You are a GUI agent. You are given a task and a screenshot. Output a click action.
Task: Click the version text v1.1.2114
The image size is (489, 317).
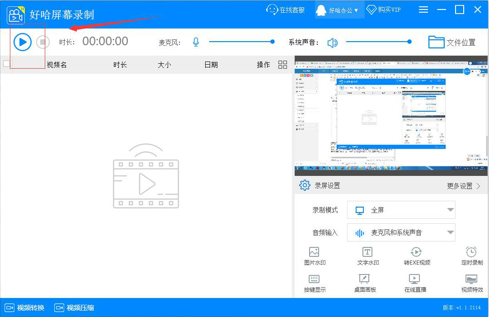point(461,308)
